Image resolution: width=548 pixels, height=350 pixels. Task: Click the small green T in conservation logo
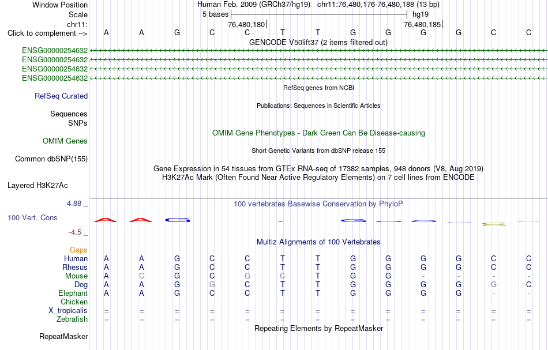coord(281,221)
